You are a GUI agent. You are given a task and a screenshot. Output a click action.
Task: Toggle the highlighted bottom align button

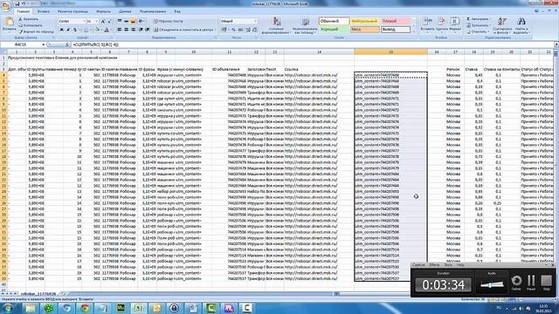click(x=133, y=21)
